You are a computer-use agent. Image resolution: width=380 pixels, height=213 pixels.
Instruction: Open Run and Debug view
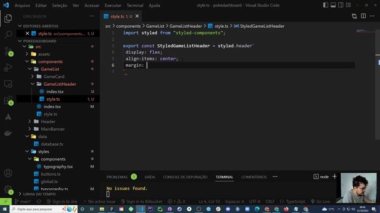(8, 67)
